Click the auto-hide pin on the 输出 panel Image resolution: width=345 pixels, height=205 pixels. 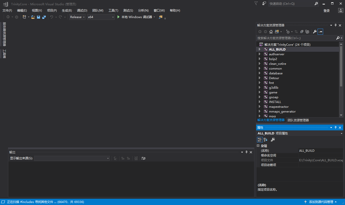point(246,152)
